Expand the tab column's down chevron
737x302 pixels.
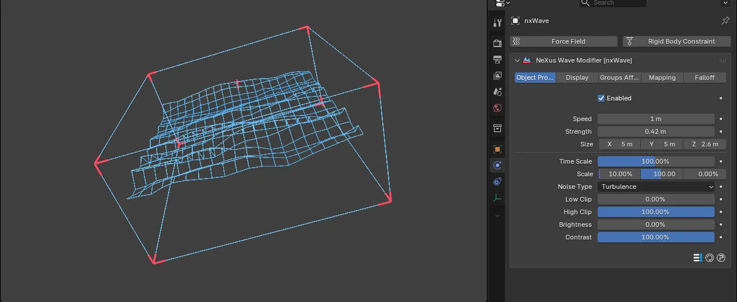click(x=497, y=215)
